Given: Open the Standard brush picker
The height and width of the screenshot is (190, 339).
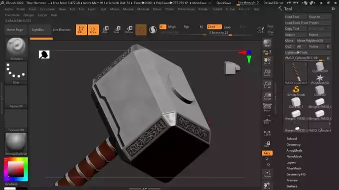Looking at the screenshot, I should tap(16, 49).
